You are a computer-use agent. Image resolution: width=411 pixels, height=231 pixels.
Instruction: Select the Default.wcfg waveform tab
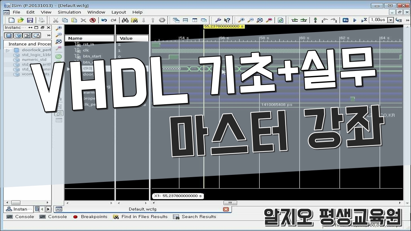pyautogui.click(x=142, y=209)
